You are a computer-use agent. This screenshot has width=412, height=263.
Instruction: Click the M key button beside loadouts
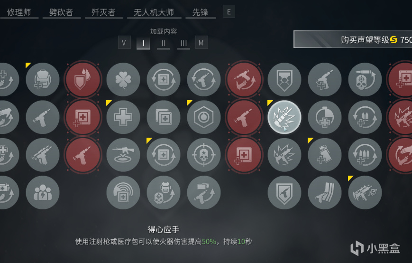[201, 43]
